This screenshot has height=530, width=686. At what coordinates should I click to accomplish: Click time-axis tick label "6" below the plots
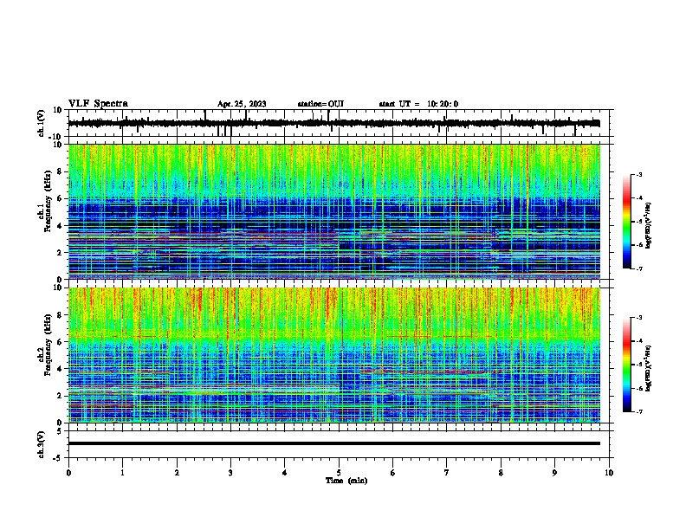(393, 473)
